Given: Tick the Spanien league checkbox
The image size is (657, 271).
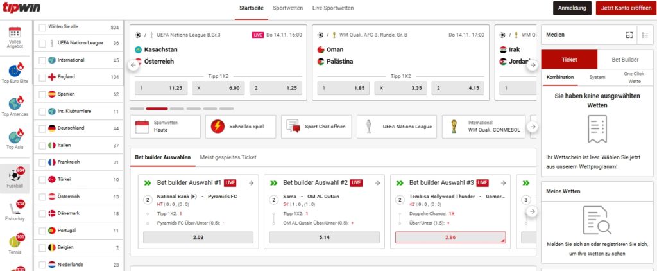Looking at the screenshot, I should (x=42, y=94).
